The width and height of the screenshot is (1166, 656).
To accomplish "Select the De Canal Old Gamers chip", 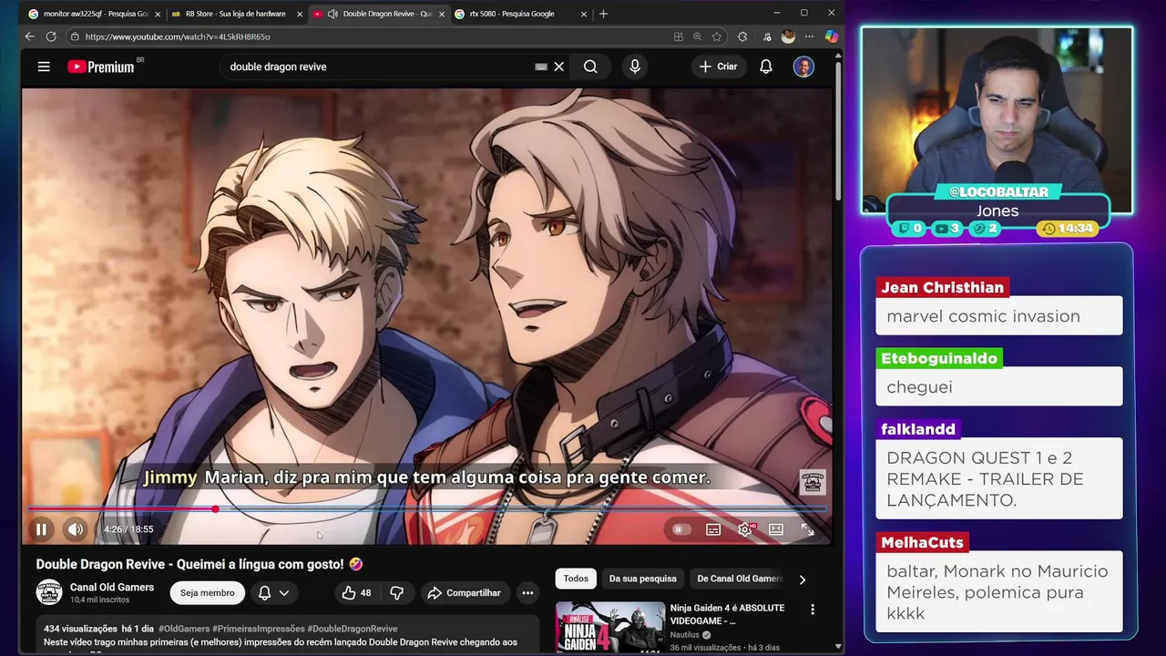I will (x=739, y=579).
